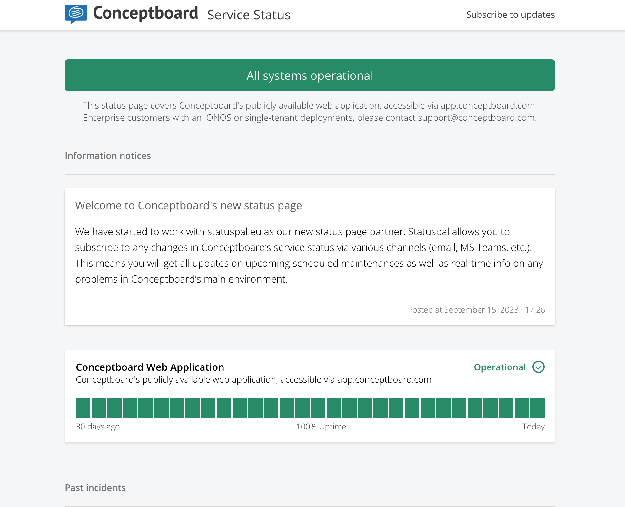
Task: Click the 30 days ago label
Action: (x=97, y=427)
